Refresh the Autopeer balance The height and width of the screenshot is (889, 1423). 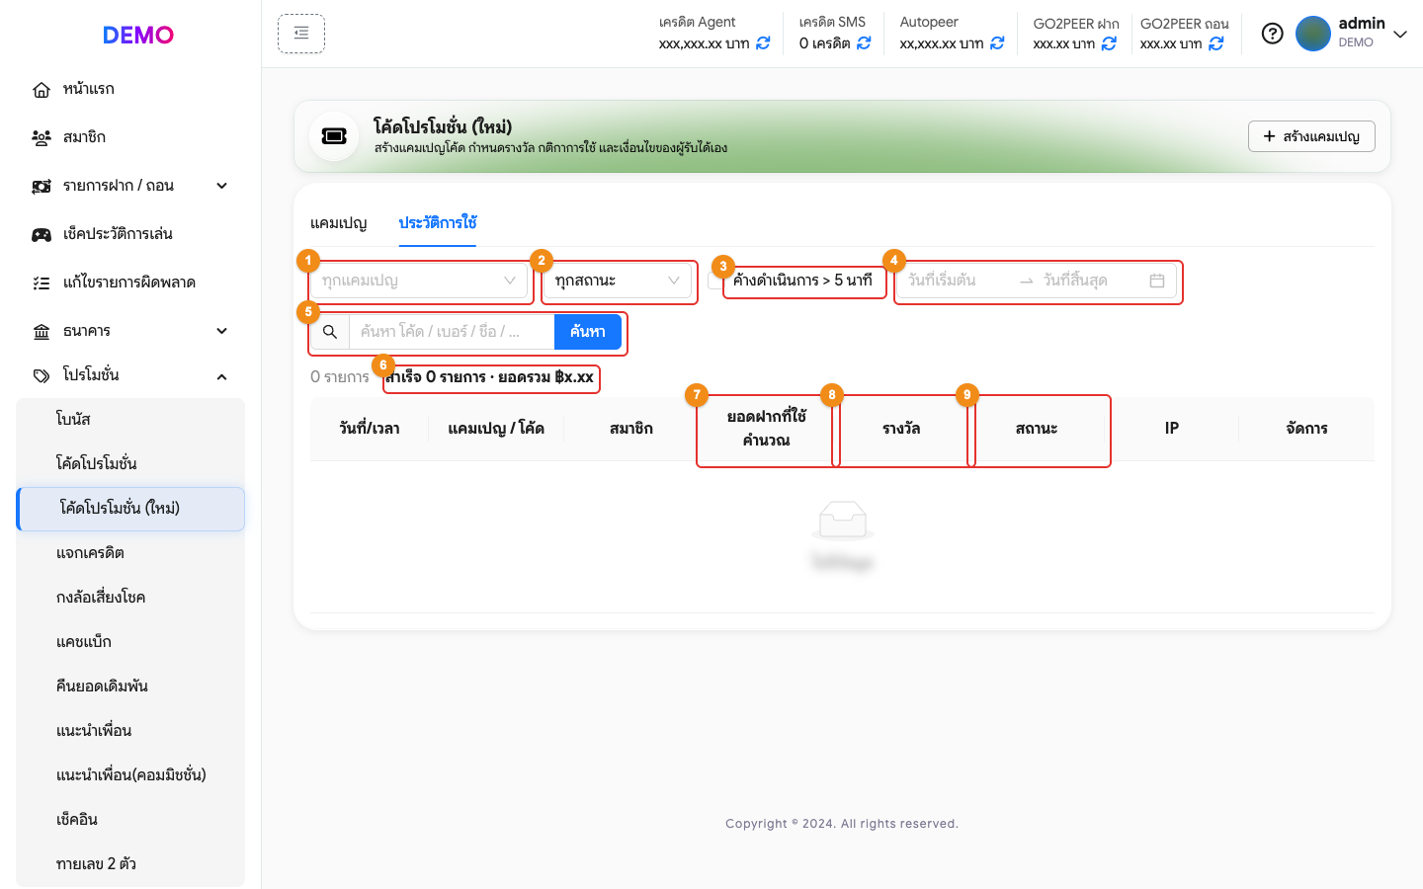tap(997, 43)
